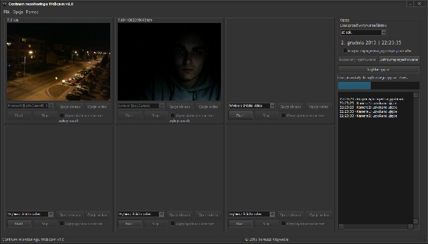
Task: Expand video source dropdown in bottom-left camera panel
Action: [51, 214]
